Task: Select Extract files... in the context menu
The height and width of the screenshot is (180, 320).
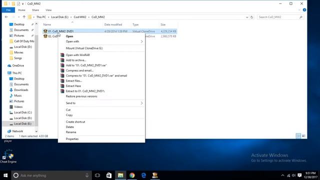Action: (x=74, y=81)
